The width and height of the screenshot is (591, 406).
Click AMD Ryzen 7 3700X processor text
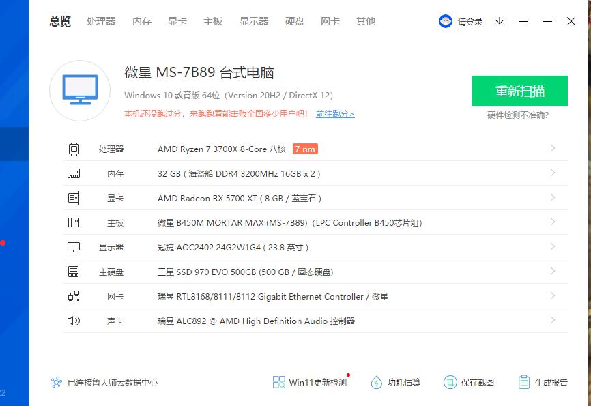click(222, 149)
